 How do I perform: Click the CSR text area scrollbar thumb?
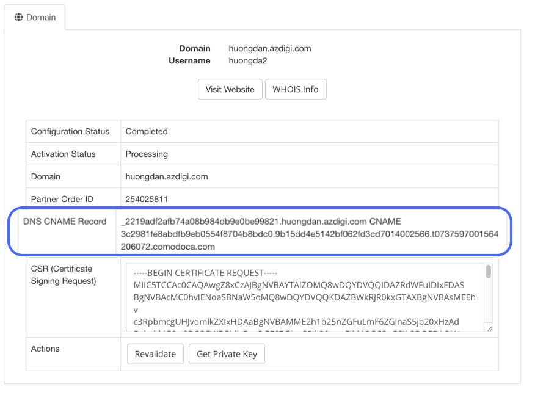point(488,272)
